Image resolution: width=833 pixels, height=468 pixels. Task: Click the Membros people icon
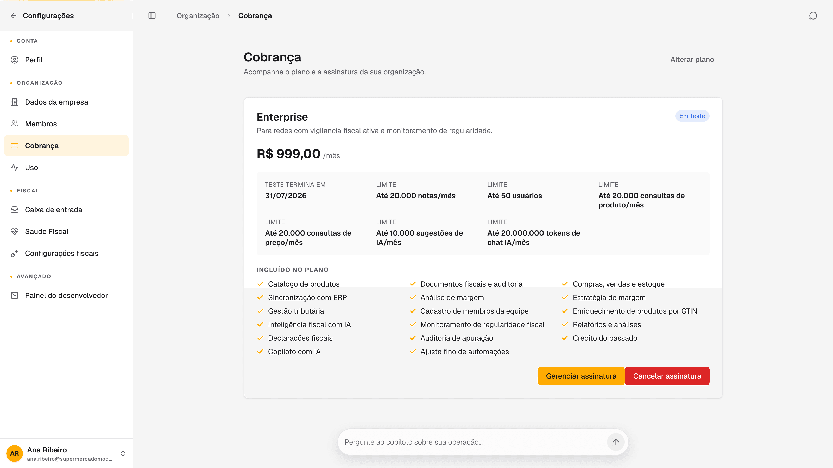pos(15,124)
